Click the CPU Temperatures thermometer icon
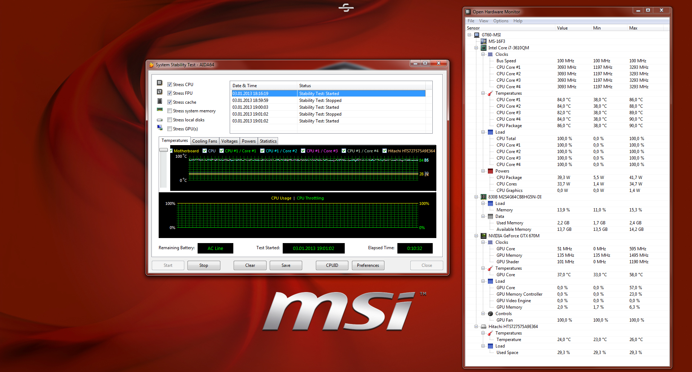Viewport: 692px width, 372px height. click(x=490, y=93)
